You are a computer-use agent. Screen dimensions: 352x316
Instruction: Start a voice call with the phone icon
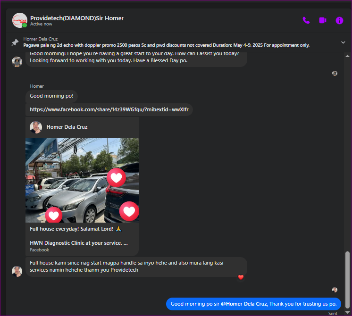point(306,20)
